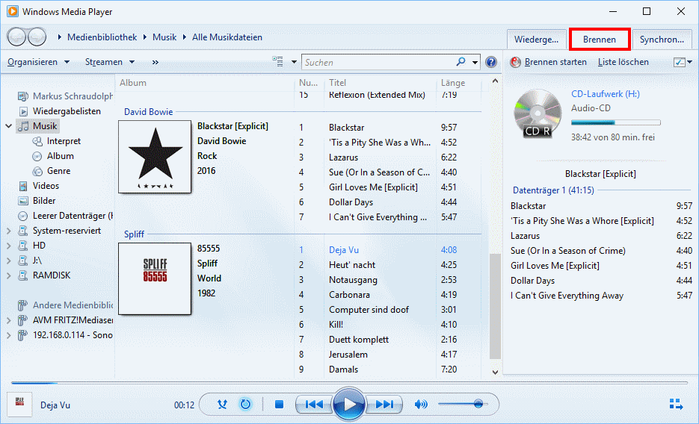Open the Streamen dropdown menu
Image resolution: width=699 pixels, height=424 pixels.
110,62
